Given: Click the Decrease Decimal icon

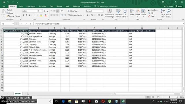Looking at the screenshot, I should coord(102,15).
